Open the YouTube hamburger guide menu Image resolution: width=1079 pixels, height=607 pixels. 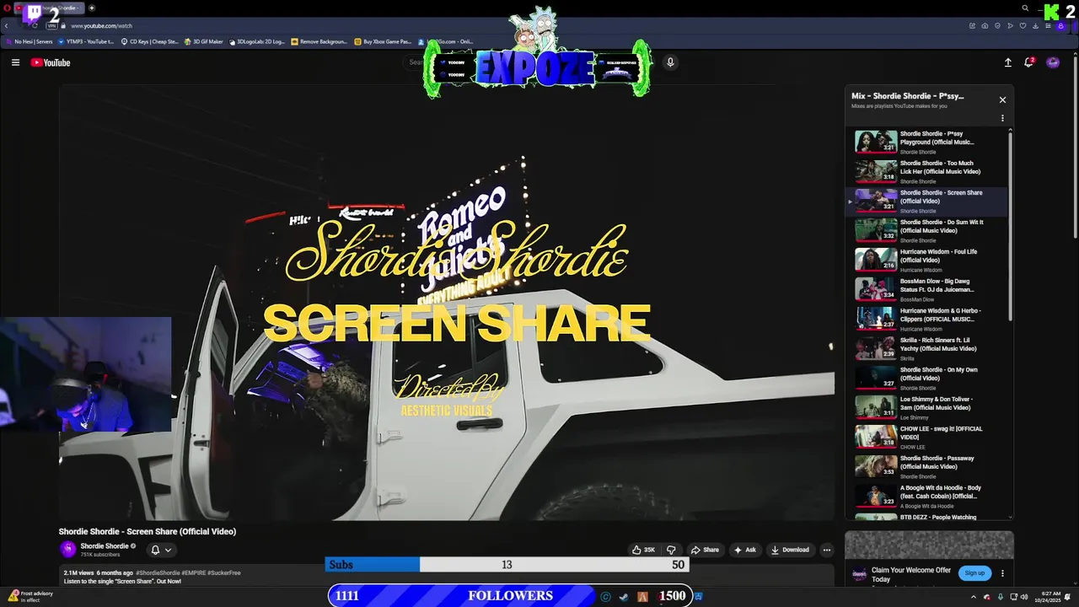[x=15, y=62]
